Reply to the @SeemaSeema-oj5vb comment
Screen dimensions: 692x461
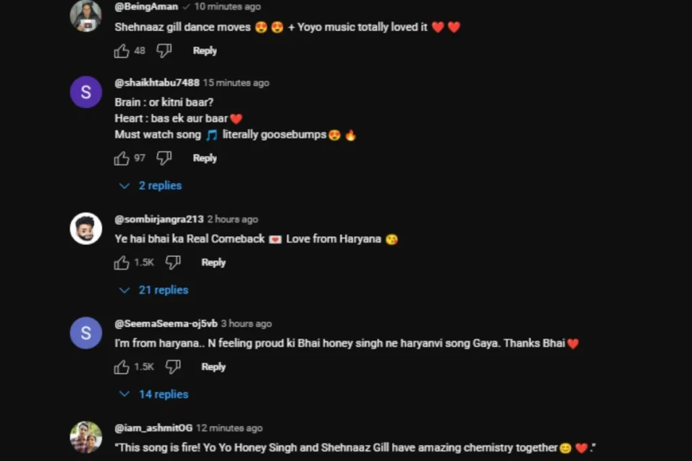point(214,367)
